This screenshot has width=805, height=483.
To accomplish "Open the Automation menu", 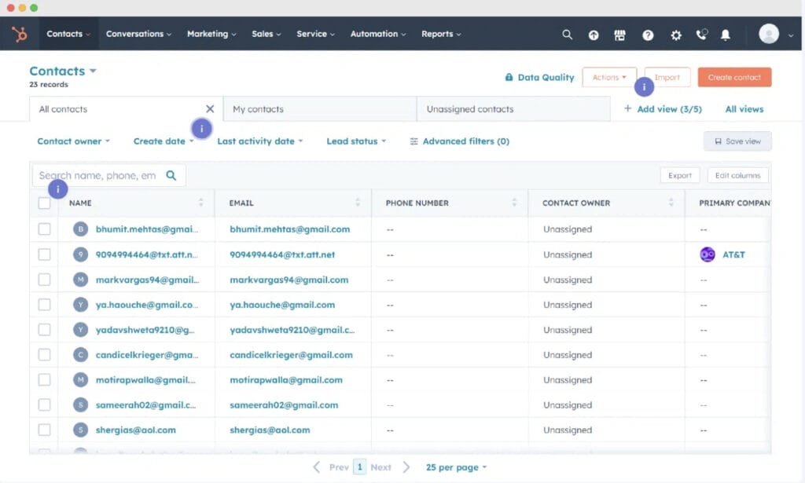I will (x=378, y=34).
